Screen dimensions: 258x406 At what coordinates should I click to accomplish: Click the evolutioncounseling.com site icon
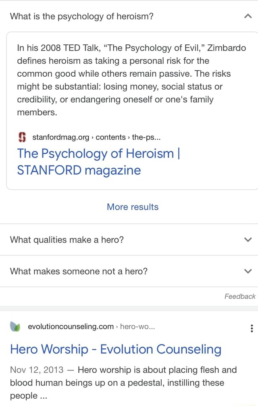point(15,326)
